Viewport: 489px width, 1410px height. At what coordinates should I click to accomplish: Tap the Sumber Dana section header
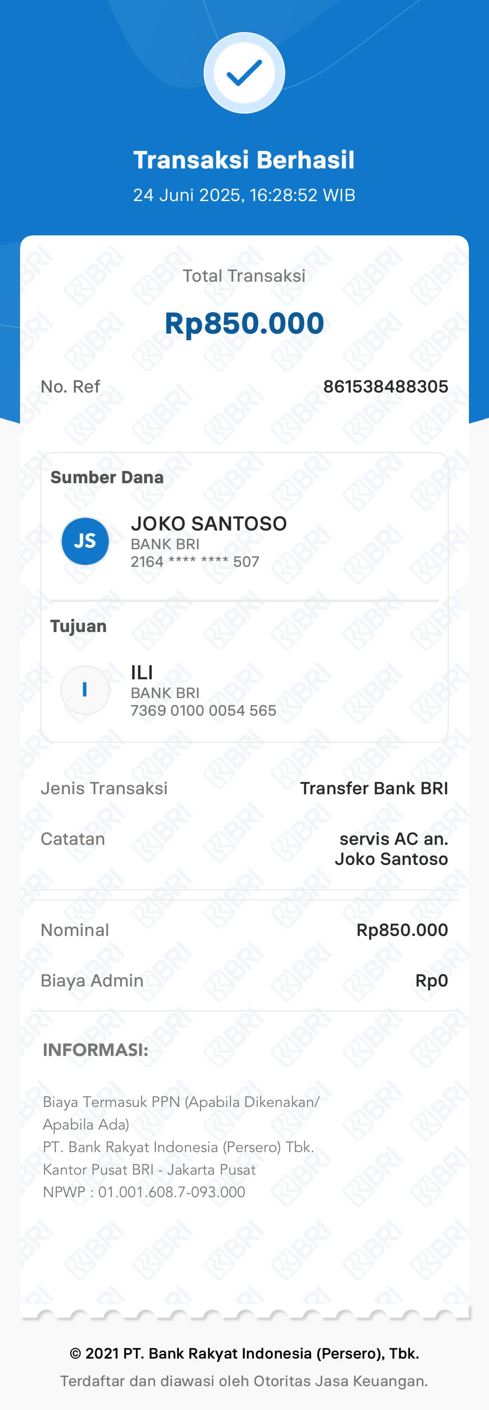[107, 477]
